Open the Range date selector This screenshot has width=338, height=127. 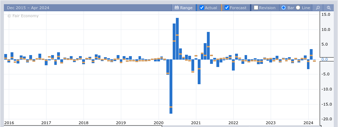click(184, 8)
